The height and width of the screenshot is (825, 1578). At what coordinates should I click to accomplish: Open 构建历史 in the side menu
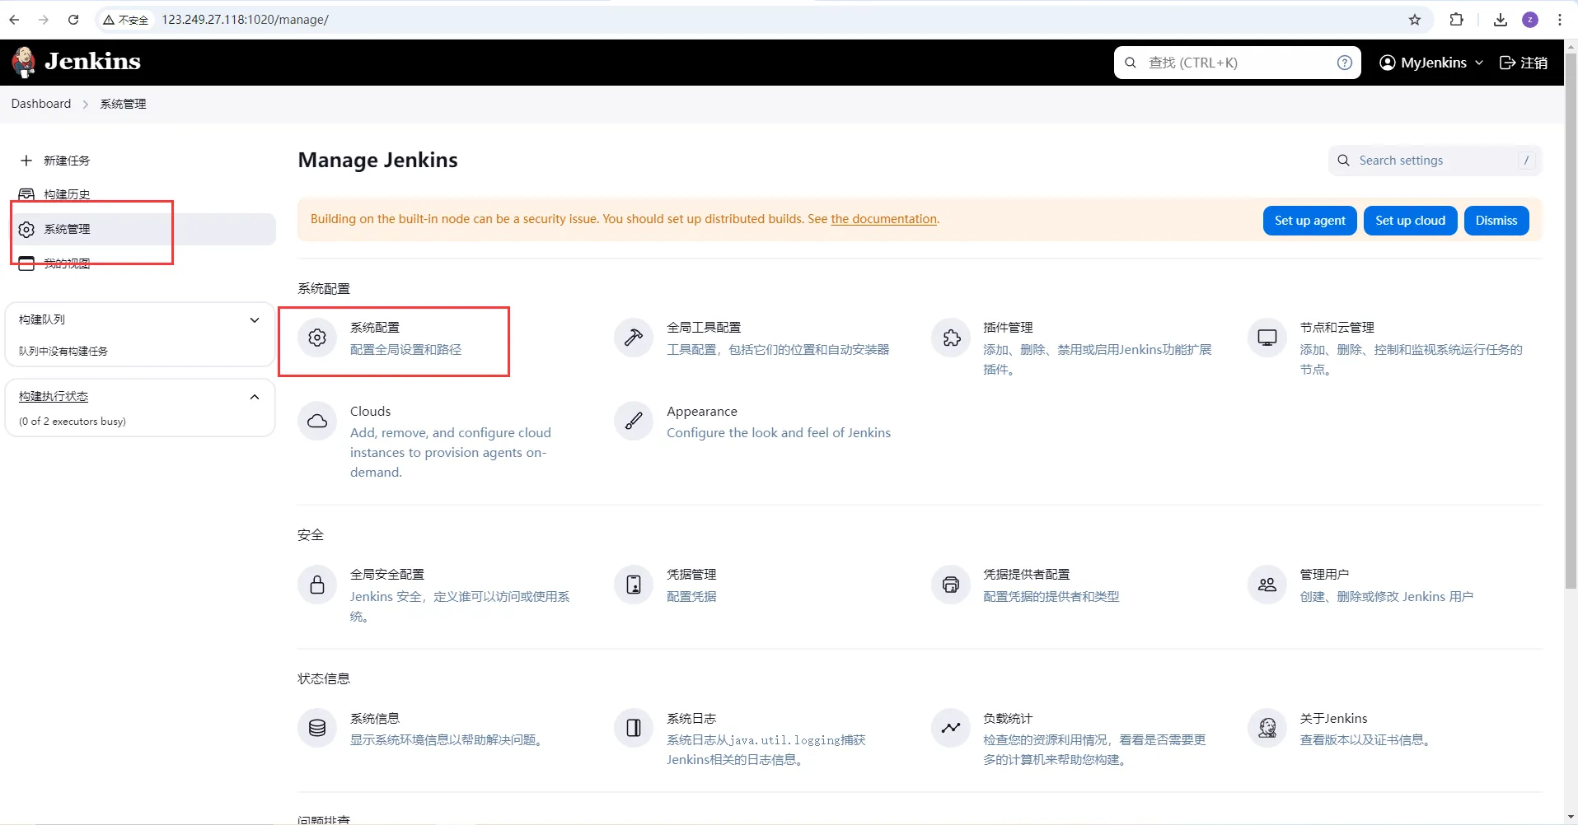tap(67, 194)
